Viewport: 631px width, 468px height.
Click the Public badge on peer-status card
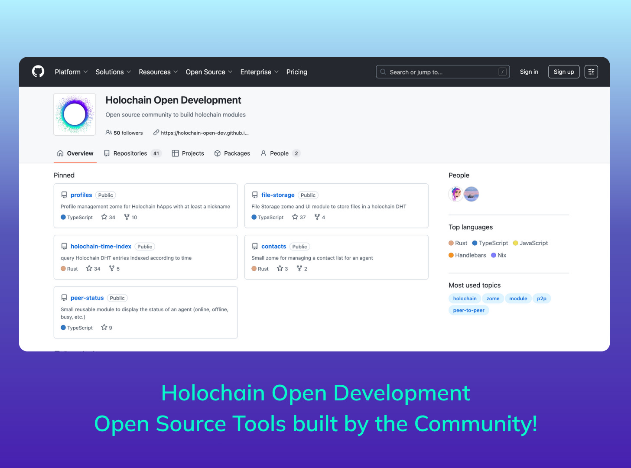[117, 298]
